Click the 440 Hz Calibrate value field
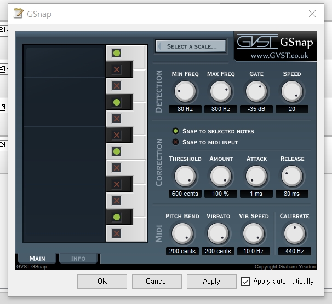This screenshot has width=332, height=304. (295, 251)
